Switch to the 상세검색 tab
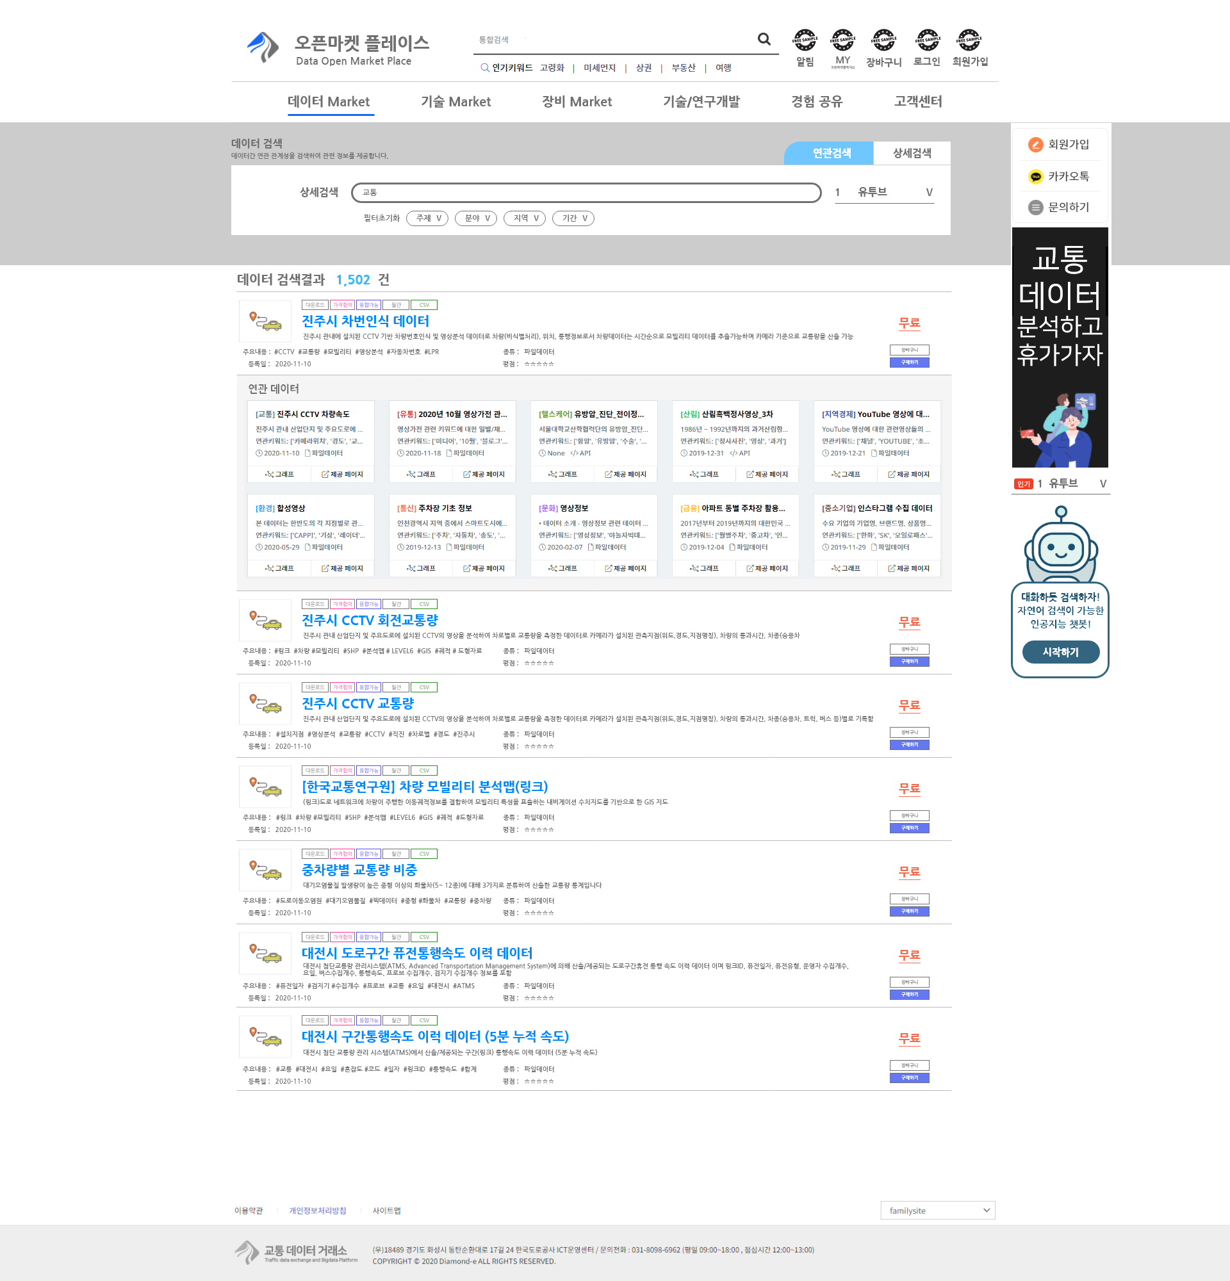Screen dimensions: 1230x1281 point(911,153)
